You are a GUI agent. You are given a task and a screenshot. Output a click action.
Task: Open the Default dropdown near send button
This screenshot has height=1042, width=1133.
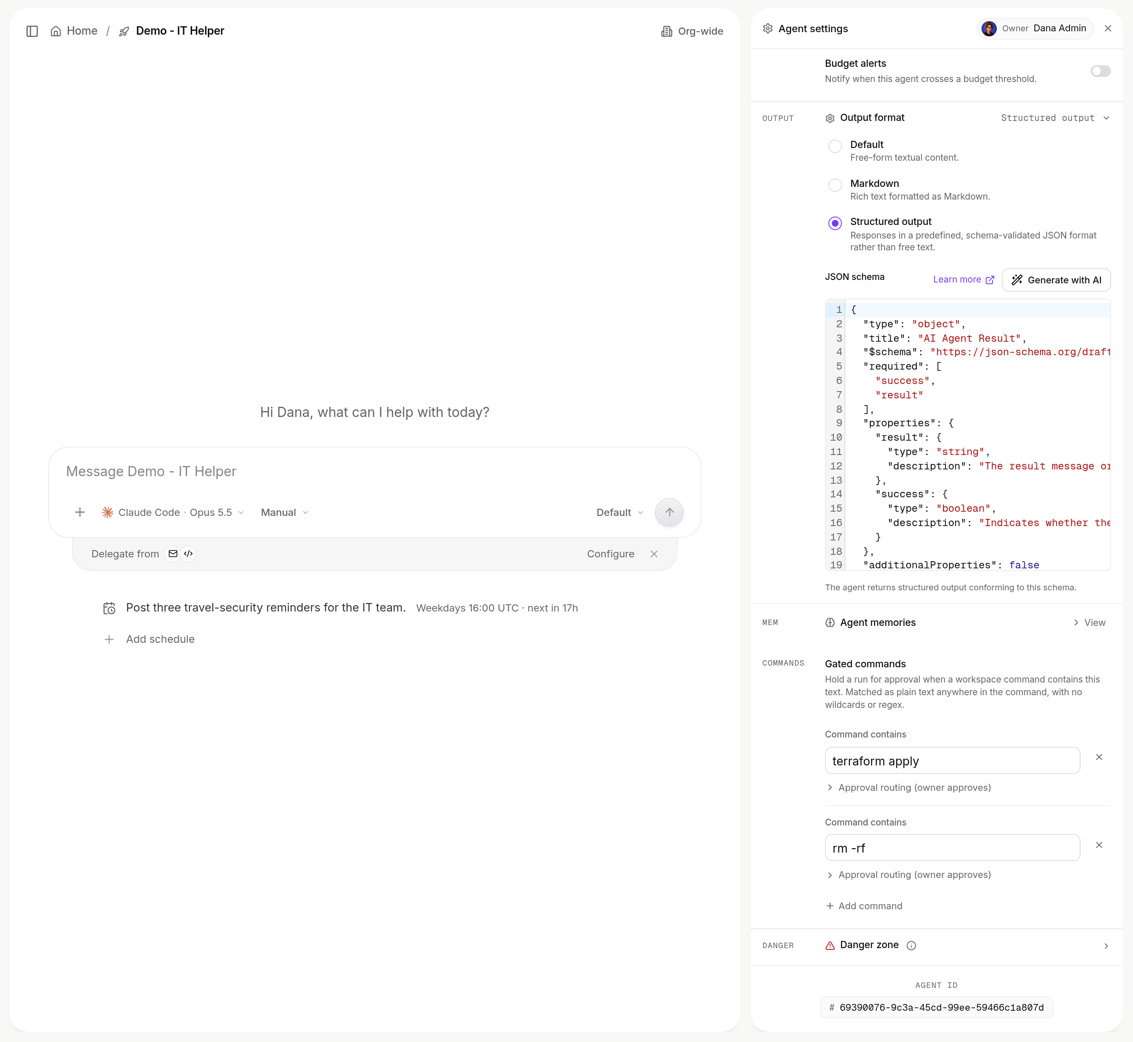click(620, 512)
